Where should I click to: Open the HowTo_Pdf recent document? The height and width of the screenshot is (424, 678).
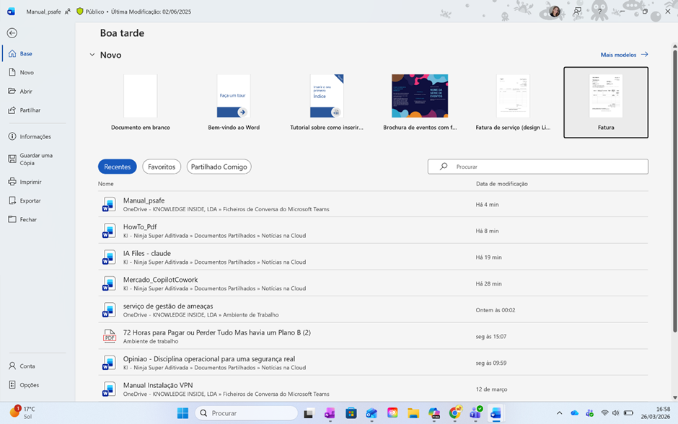click(140, 227)
